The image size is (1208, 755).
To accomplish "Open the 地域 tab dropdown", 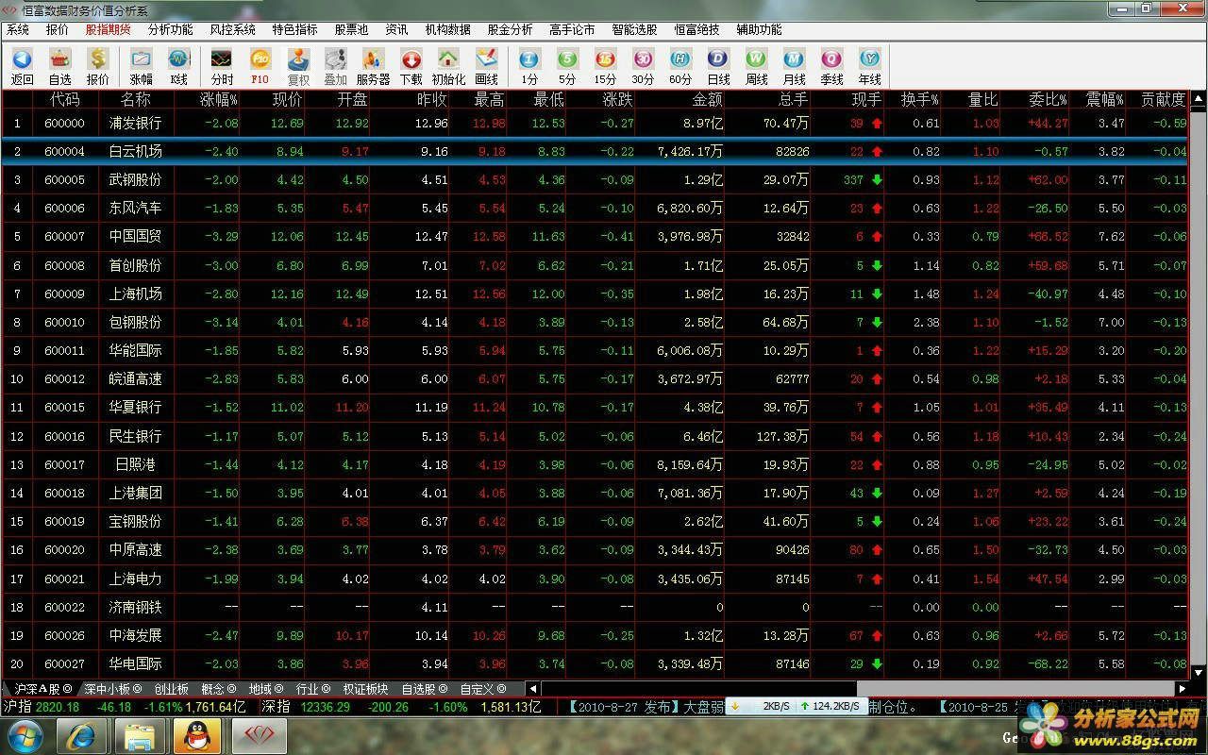I will (266, 689).
